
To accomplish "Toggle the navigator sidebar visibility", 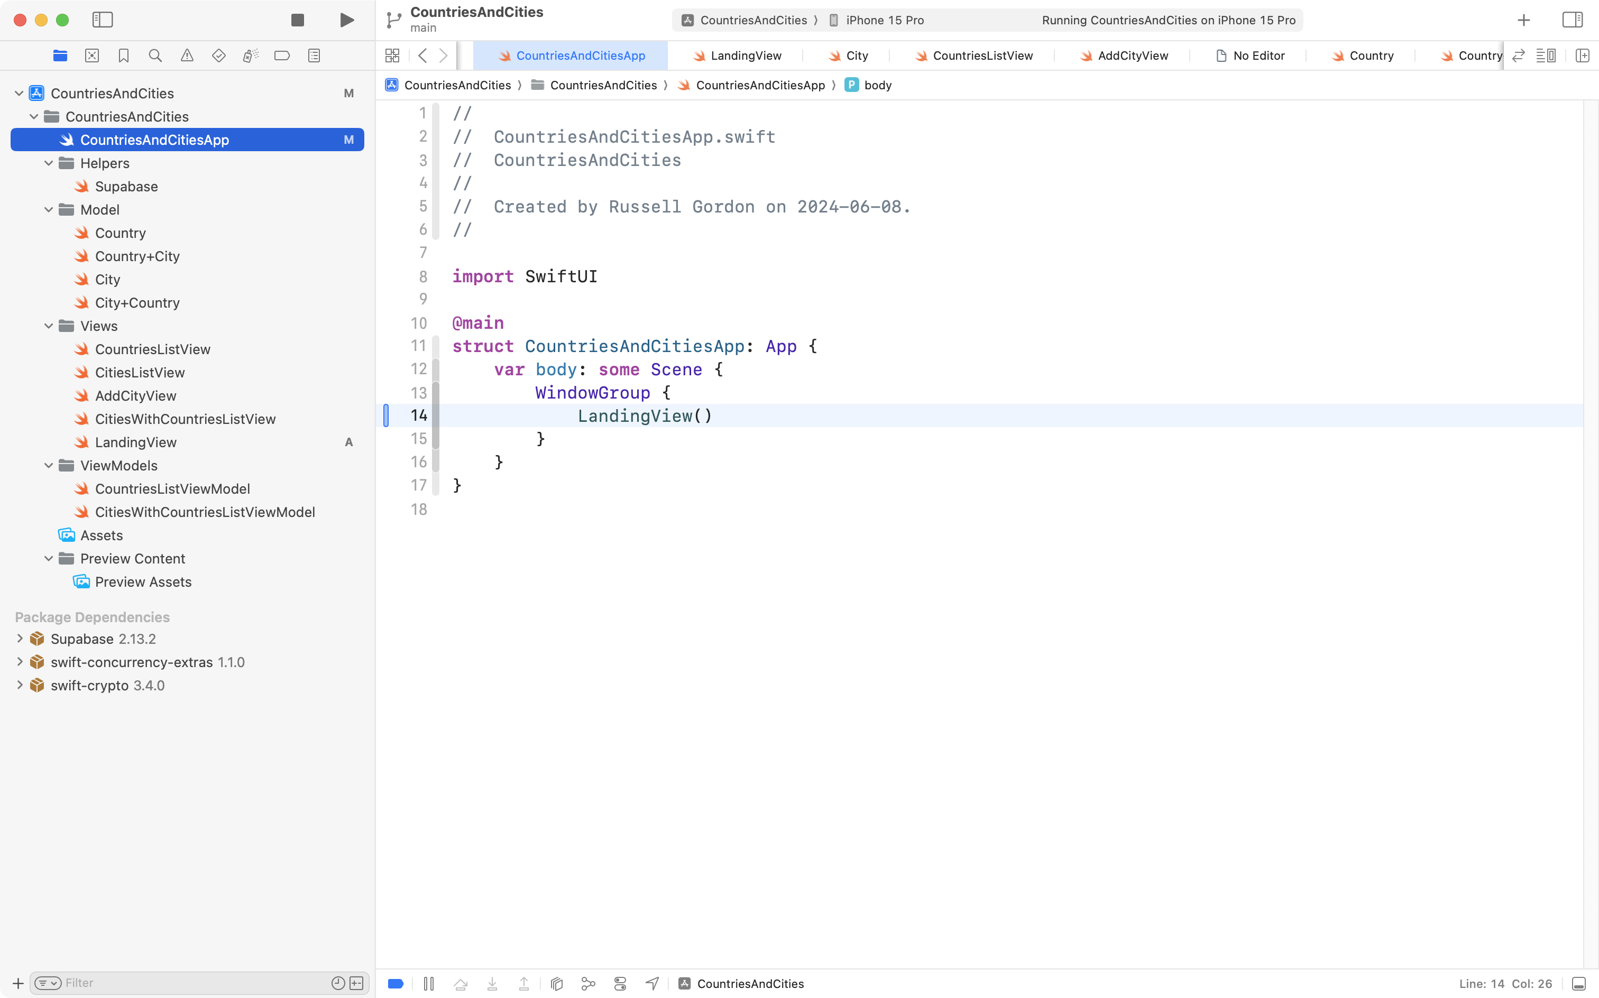I will click(x=103, y=20).
